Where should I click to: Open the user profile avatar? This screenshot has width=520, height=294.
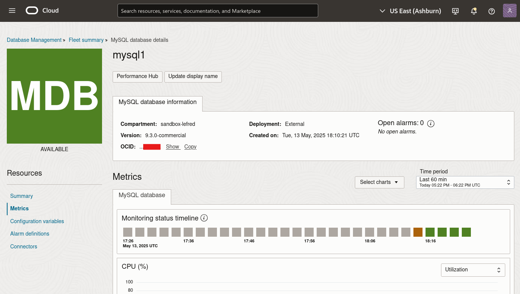point(509,11)
